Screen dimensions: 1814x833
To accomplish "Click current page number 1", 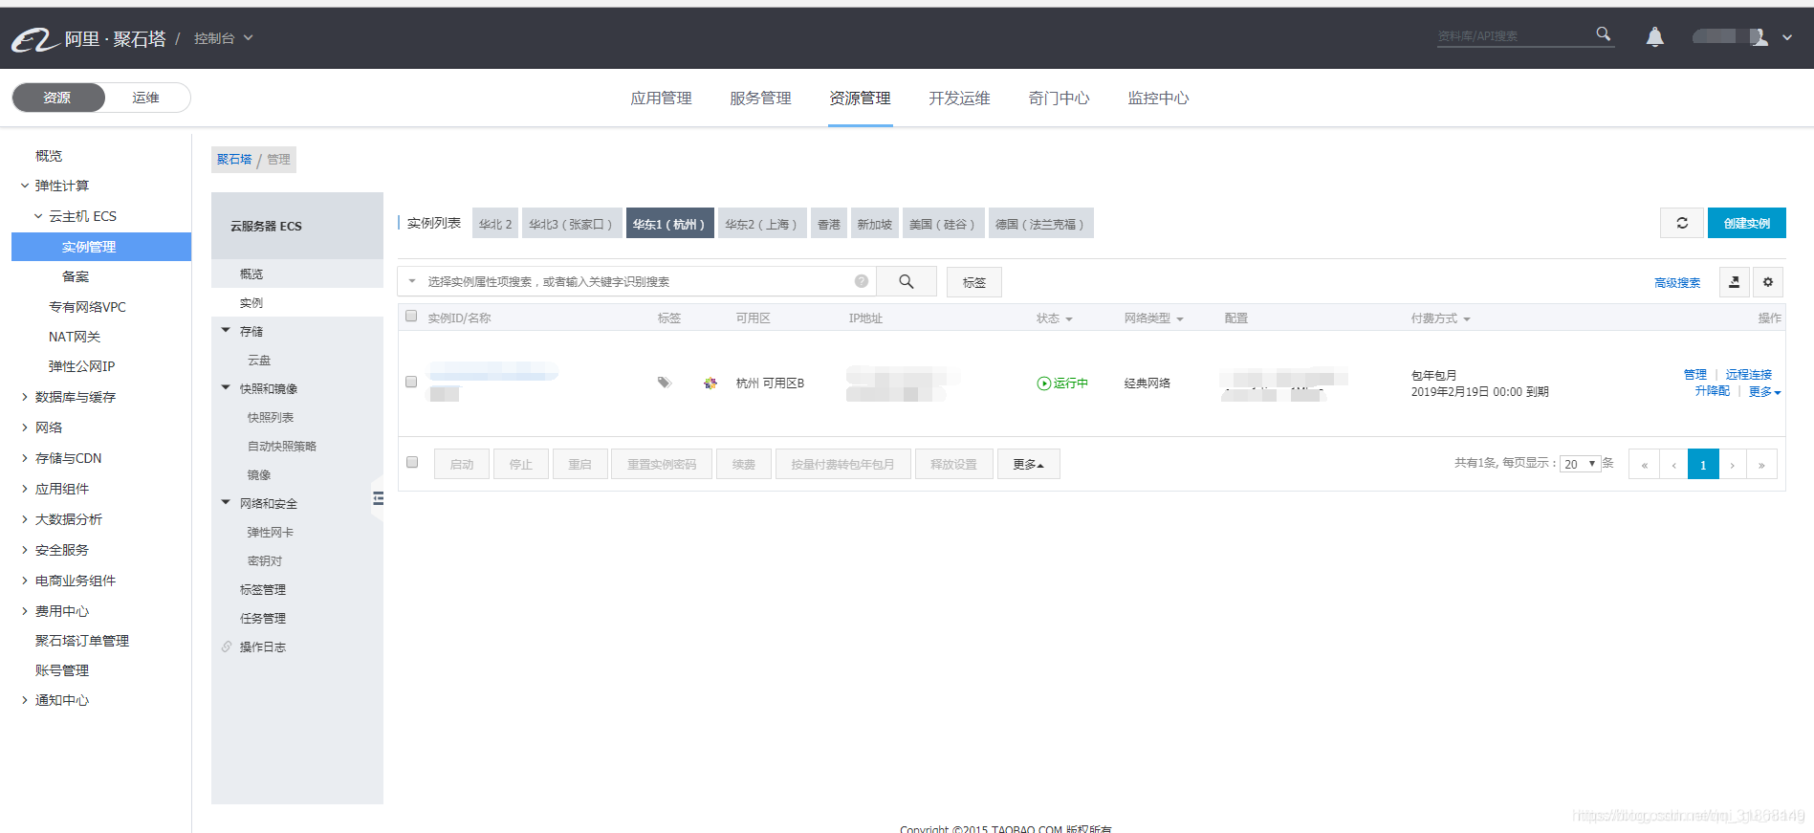I will click(1703, 464).
